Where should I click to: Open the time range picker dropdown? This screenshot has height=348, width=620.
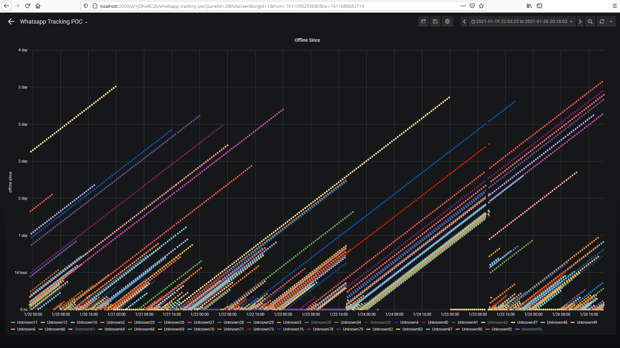522,22
